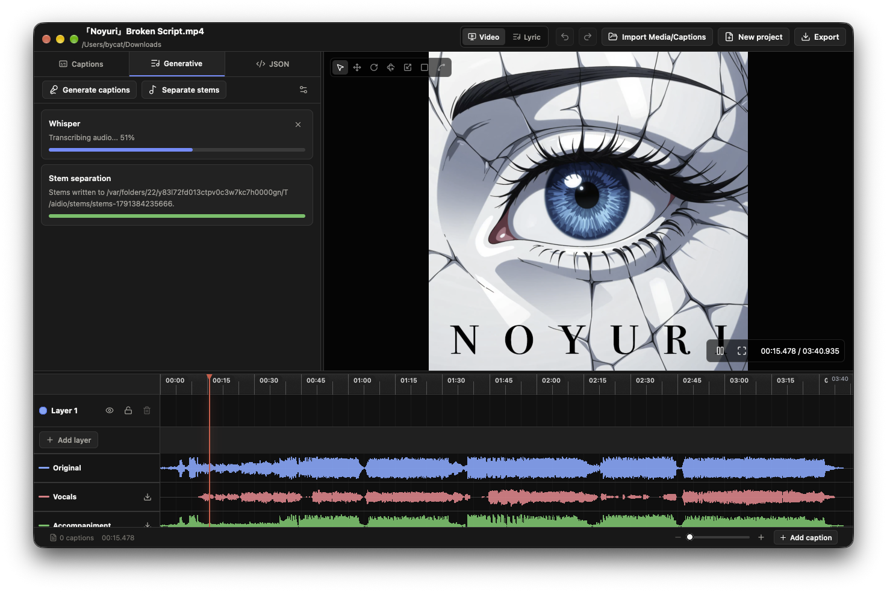Click the playback time readout 00:15.478 / 03:40.935
The image size is (887, 592).
tap(800, 351)
